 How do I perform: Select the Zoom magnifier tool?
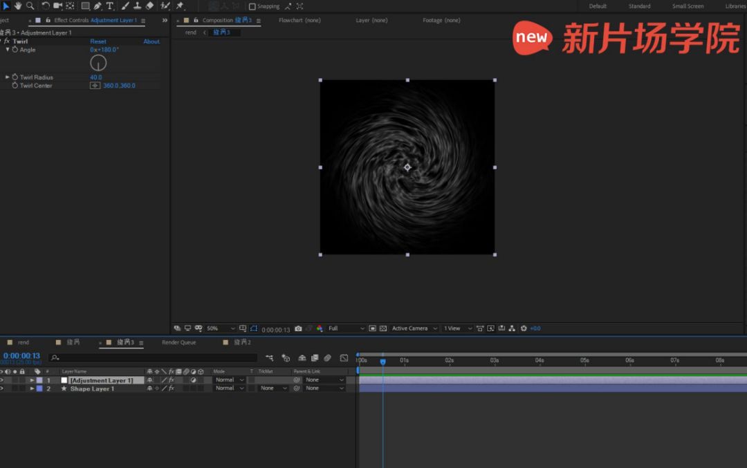(x=30, y=6)
